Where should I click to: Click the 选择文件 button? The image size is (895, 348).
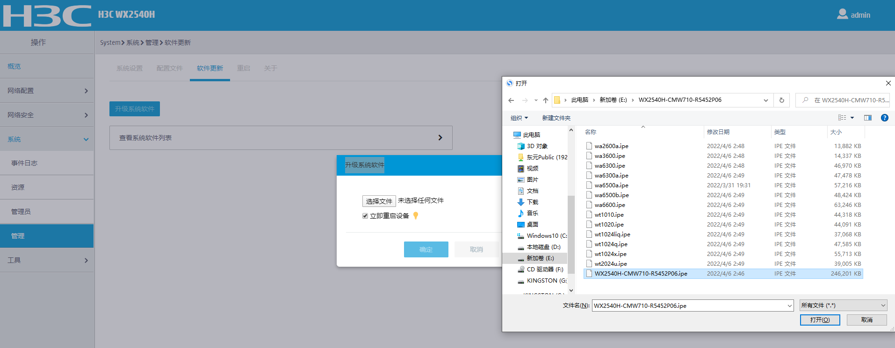(379, 201)
